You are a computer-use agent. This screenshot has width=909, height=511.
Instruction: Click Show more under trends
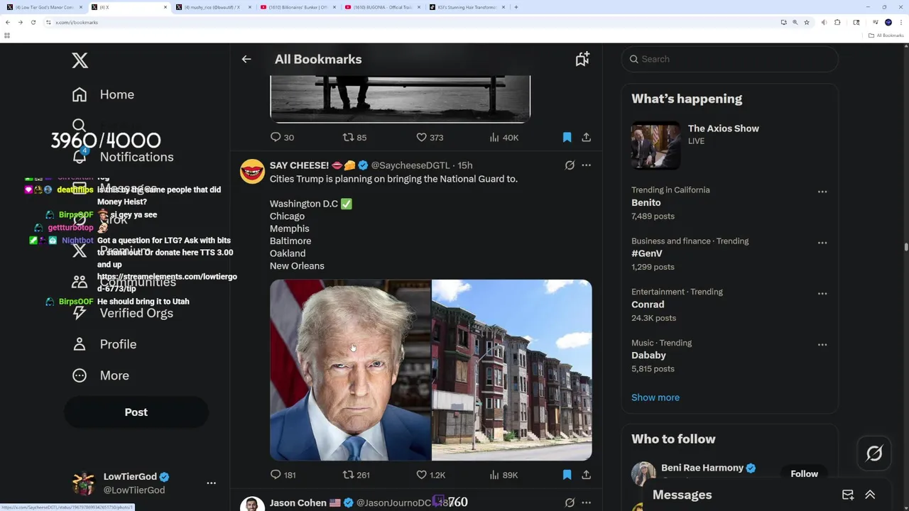[x=655, y=397]
